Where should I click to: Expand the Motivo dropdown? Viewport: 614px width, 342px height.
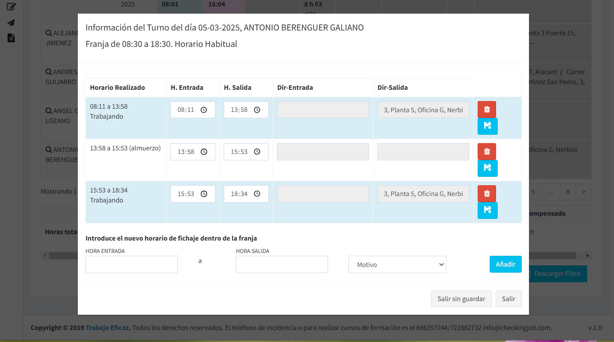pos(397,265)
